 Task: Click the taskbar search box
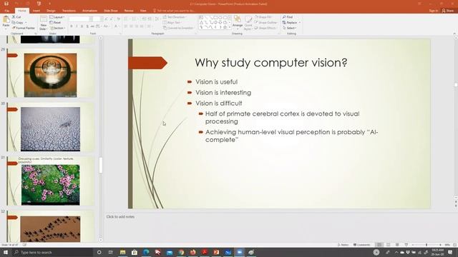(52, 252)
